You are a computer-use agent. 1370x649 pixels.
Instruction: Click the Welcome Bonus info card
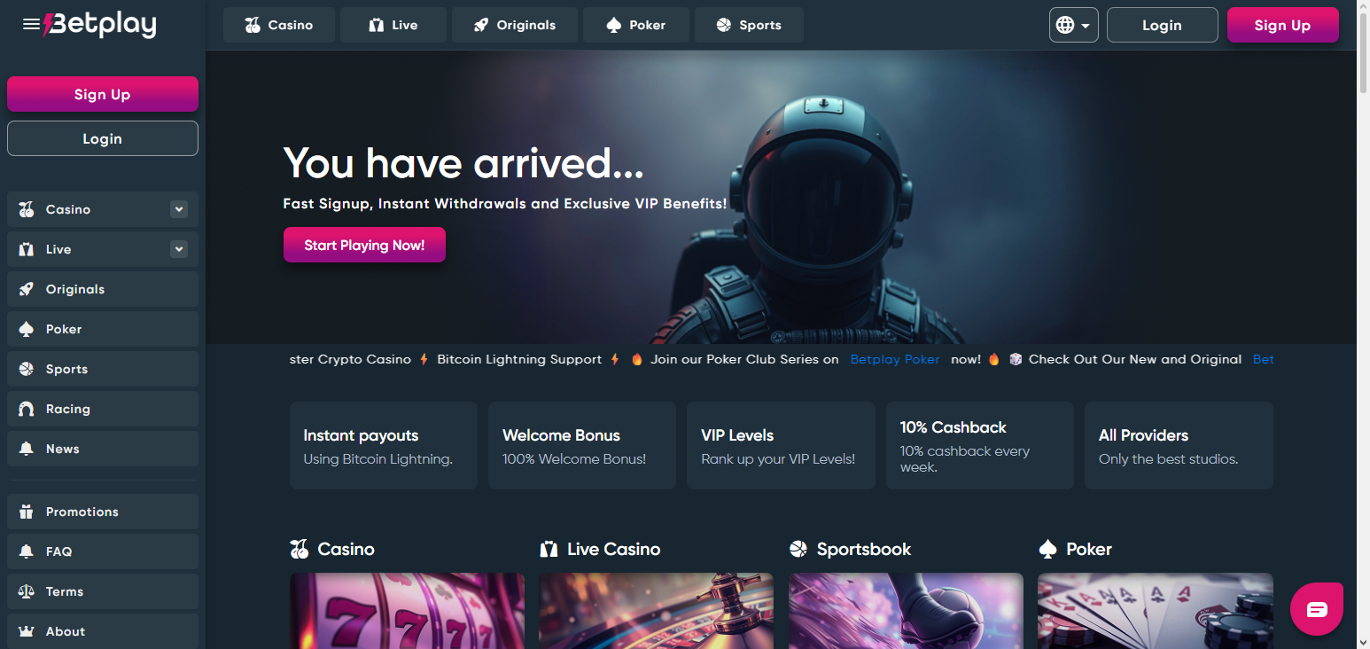click(x=581, y=445)
